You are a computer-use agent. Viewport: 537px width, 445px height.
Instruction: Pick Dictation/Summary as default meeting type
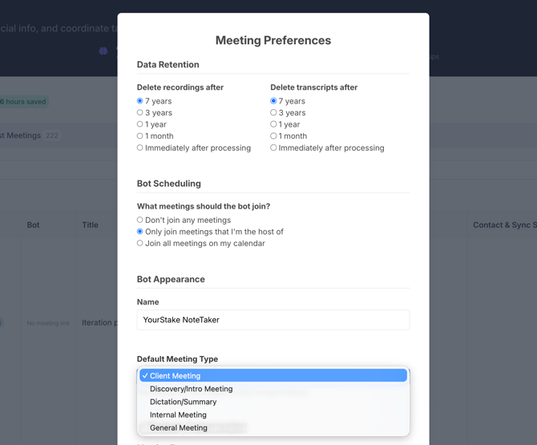pyautogui.click(x=184, y=402)
